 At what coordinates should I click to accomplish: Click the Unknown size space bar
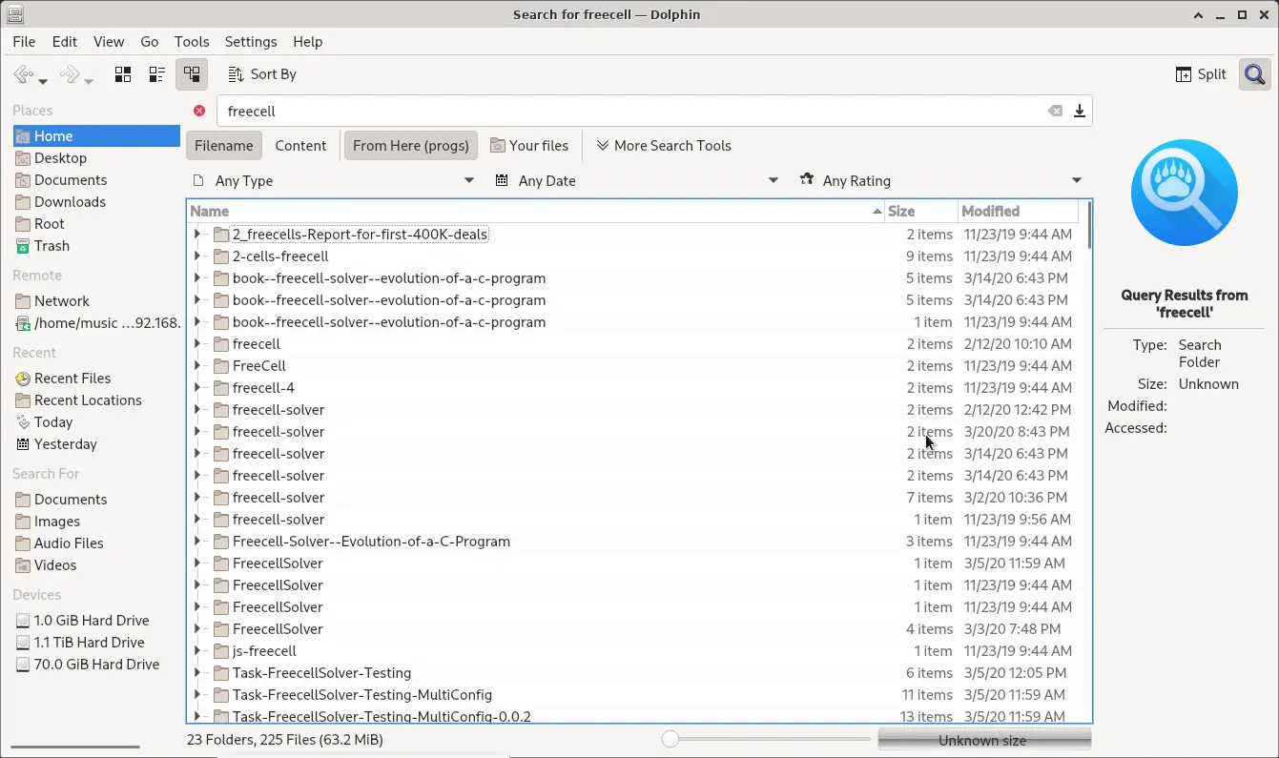[983, 740]
